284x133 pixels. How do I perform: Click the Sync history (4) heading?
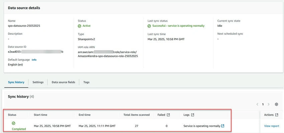pyautogui.click(x=21, y=97)
